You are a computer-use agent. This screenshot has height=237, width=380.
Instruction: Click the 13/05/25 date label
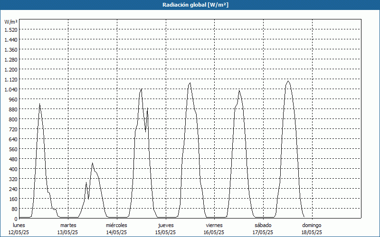(x=67, y=233)
